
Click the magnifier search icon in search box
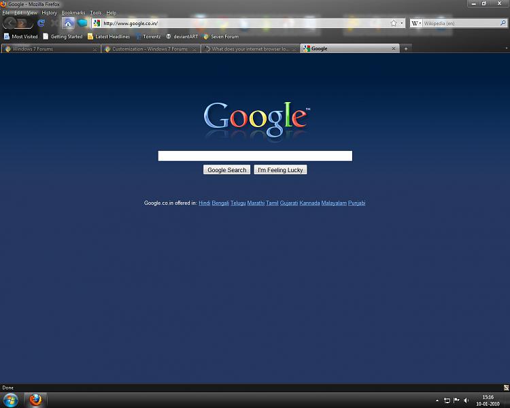pyautogui.click(x=503, y=23)
